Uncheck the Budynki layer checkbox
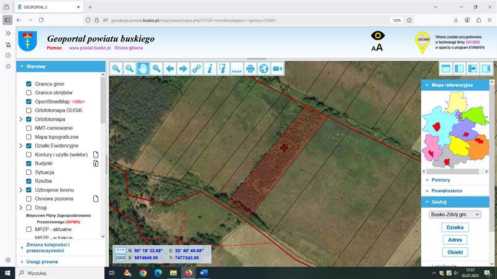The width and height of the screenshot is (497, 279). tap(29, 163)
